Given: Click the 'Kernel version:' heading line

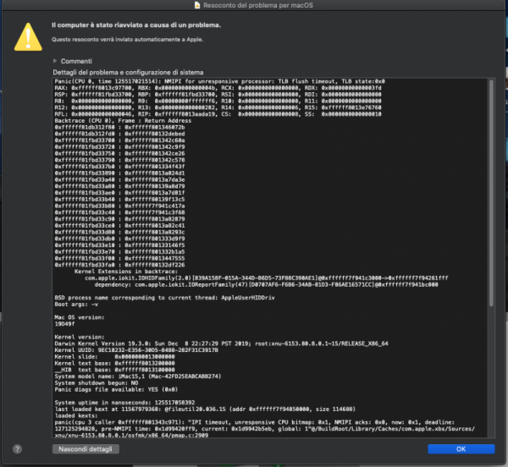Looking at the screenshot, I should pos(80,337).
